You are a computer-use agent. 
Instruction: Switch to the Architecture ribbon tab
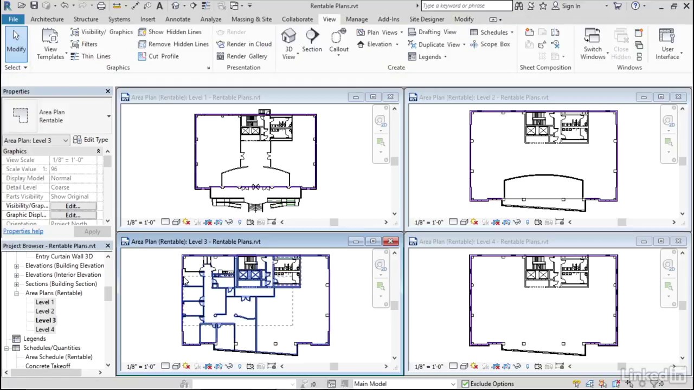tap(47, 19)
